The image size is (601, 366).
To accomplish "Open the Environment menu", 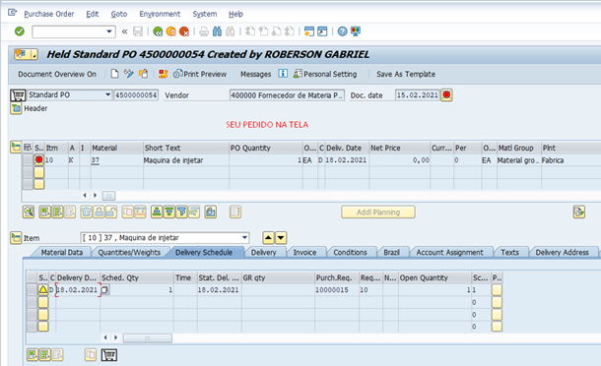I will click(160, 14).
